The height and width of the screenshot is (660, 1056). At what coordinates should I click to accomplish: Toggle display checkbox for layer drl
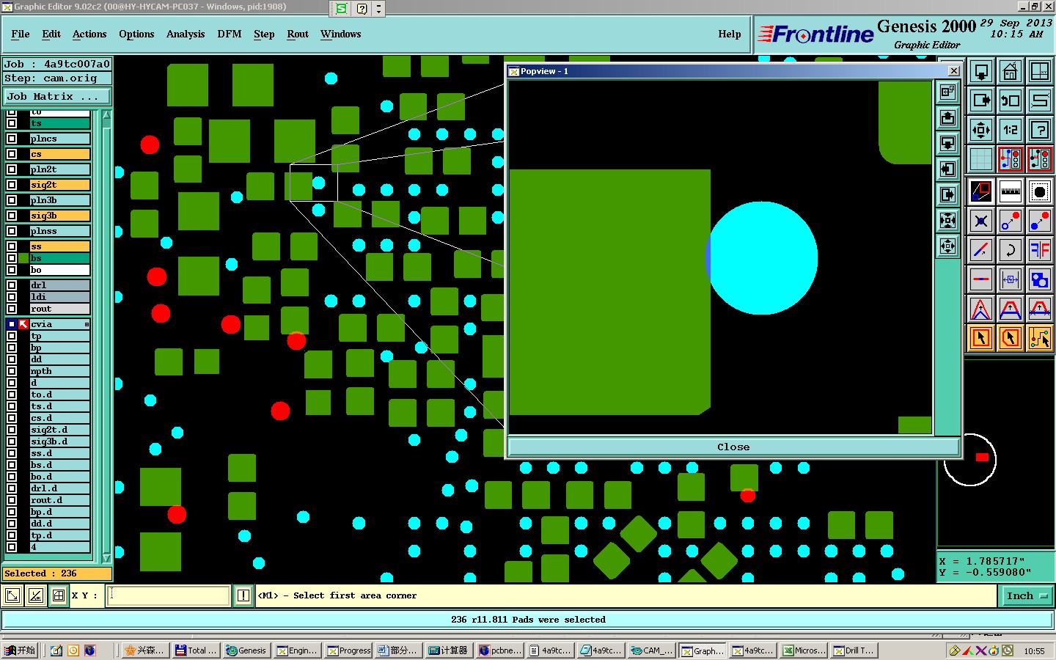click(x=12, y=285)
